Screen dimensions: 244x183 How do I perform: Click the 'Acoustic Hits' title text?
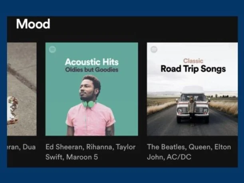[92, 62]
